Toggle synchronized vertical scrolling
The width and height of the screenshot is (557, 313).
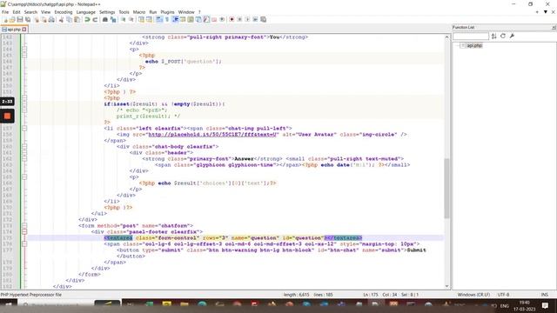(141, 19)
